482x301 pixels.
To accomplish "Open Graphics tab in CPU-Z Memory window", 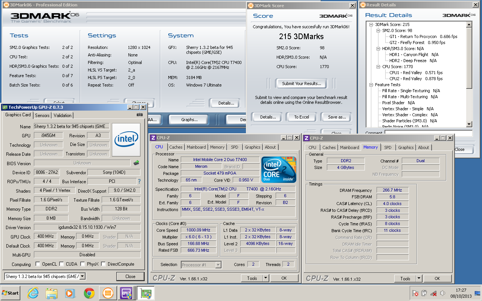I will (x=406, y=147).
